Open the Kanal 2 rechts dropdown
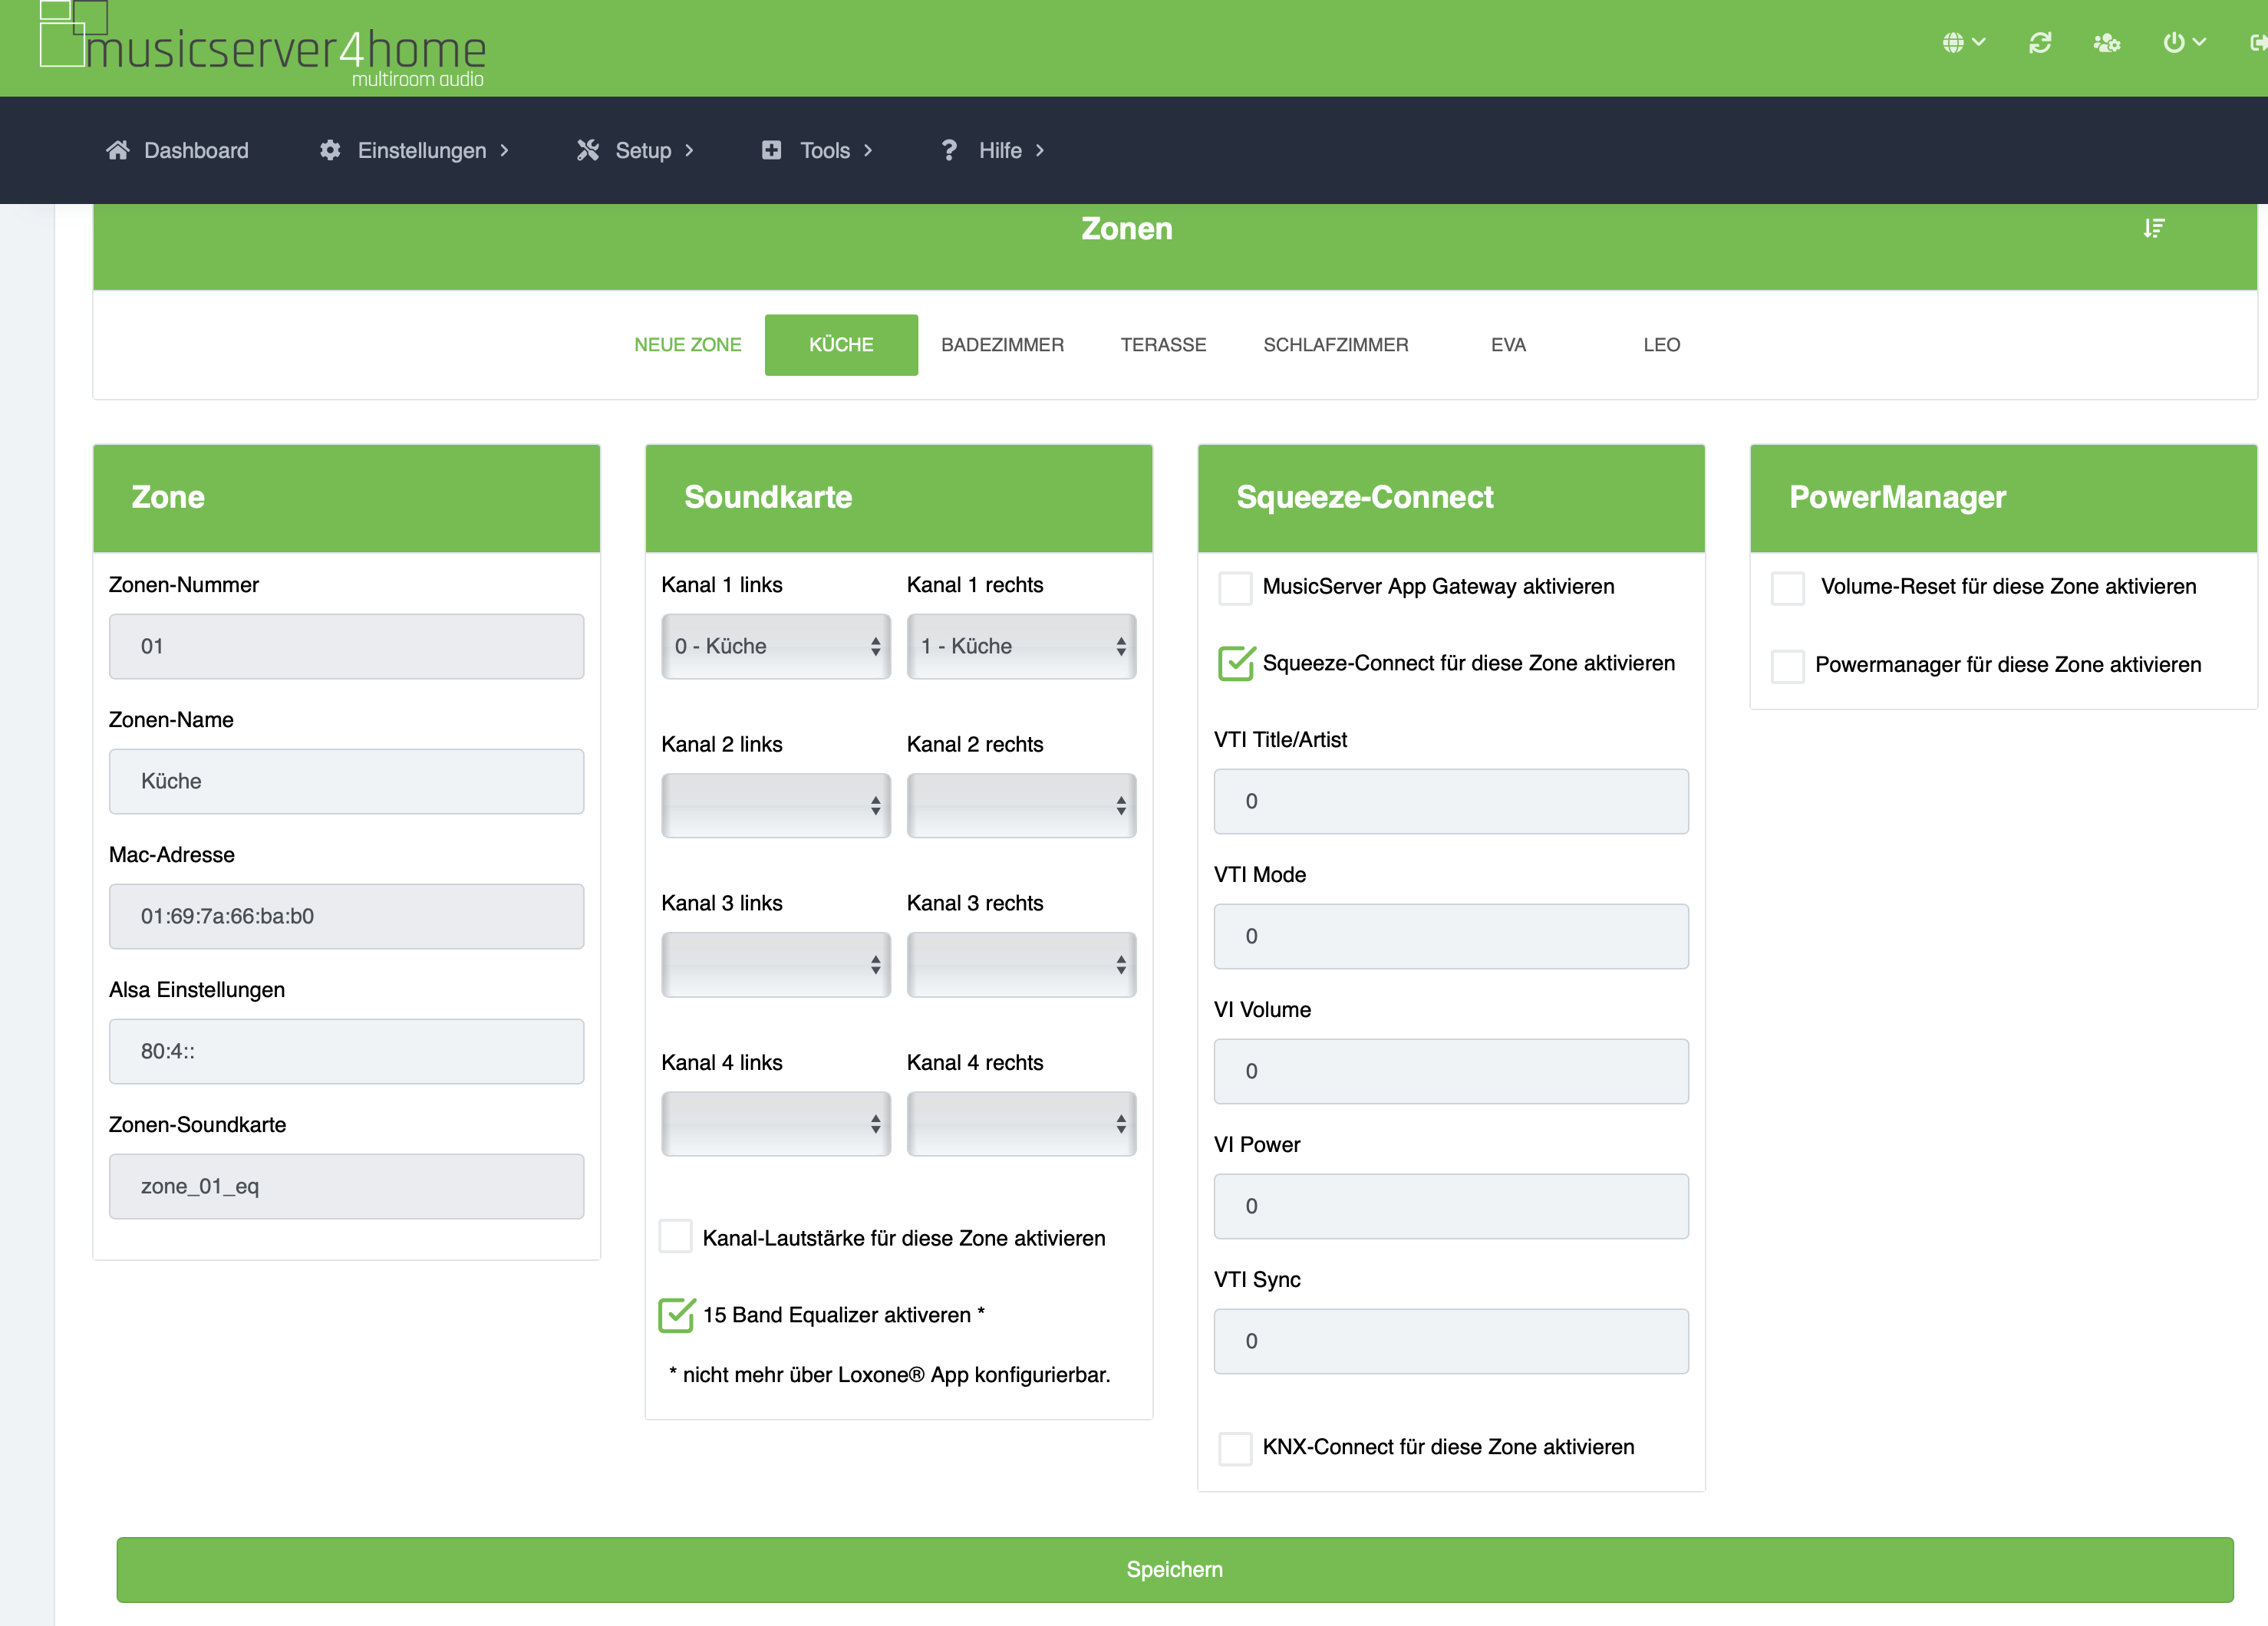2268x1626 pixels. pyautogui.click(x=1020, y=805)
